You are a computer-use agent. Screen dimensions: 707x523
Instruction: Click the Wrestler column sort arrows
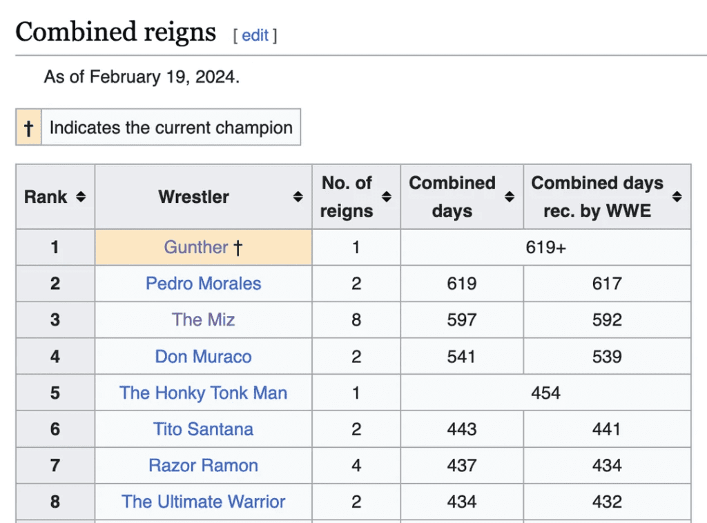298,197
